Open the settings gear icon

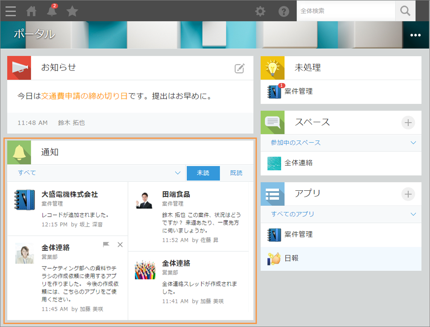[x=260, y=11]
